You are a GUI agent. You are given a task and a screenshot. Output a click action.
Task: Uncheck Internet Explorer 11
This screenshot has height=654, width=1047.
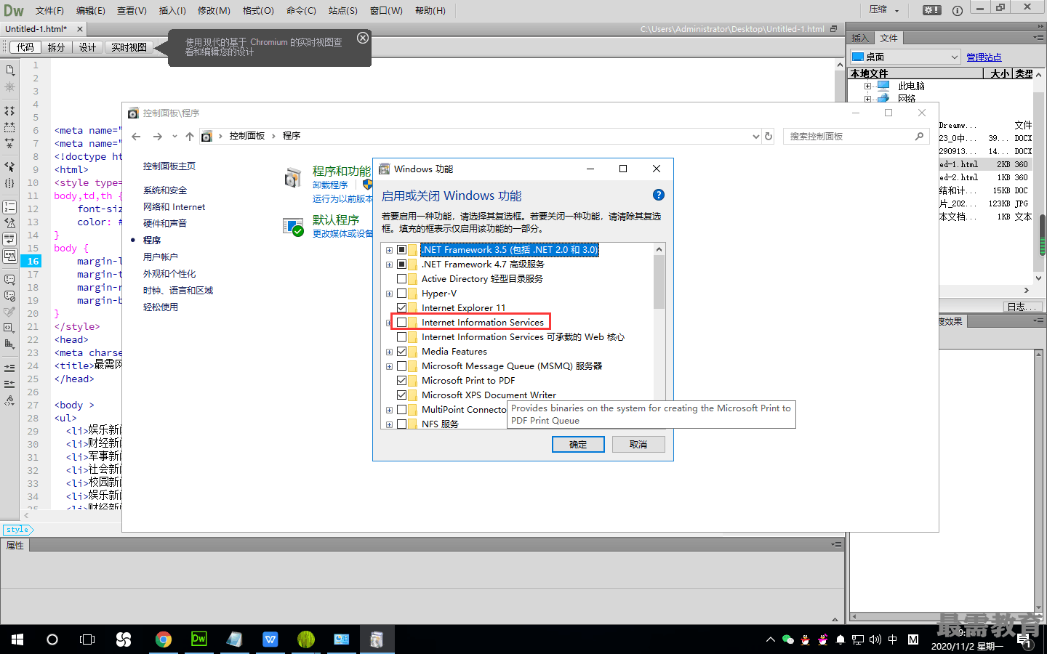[401, 308]
